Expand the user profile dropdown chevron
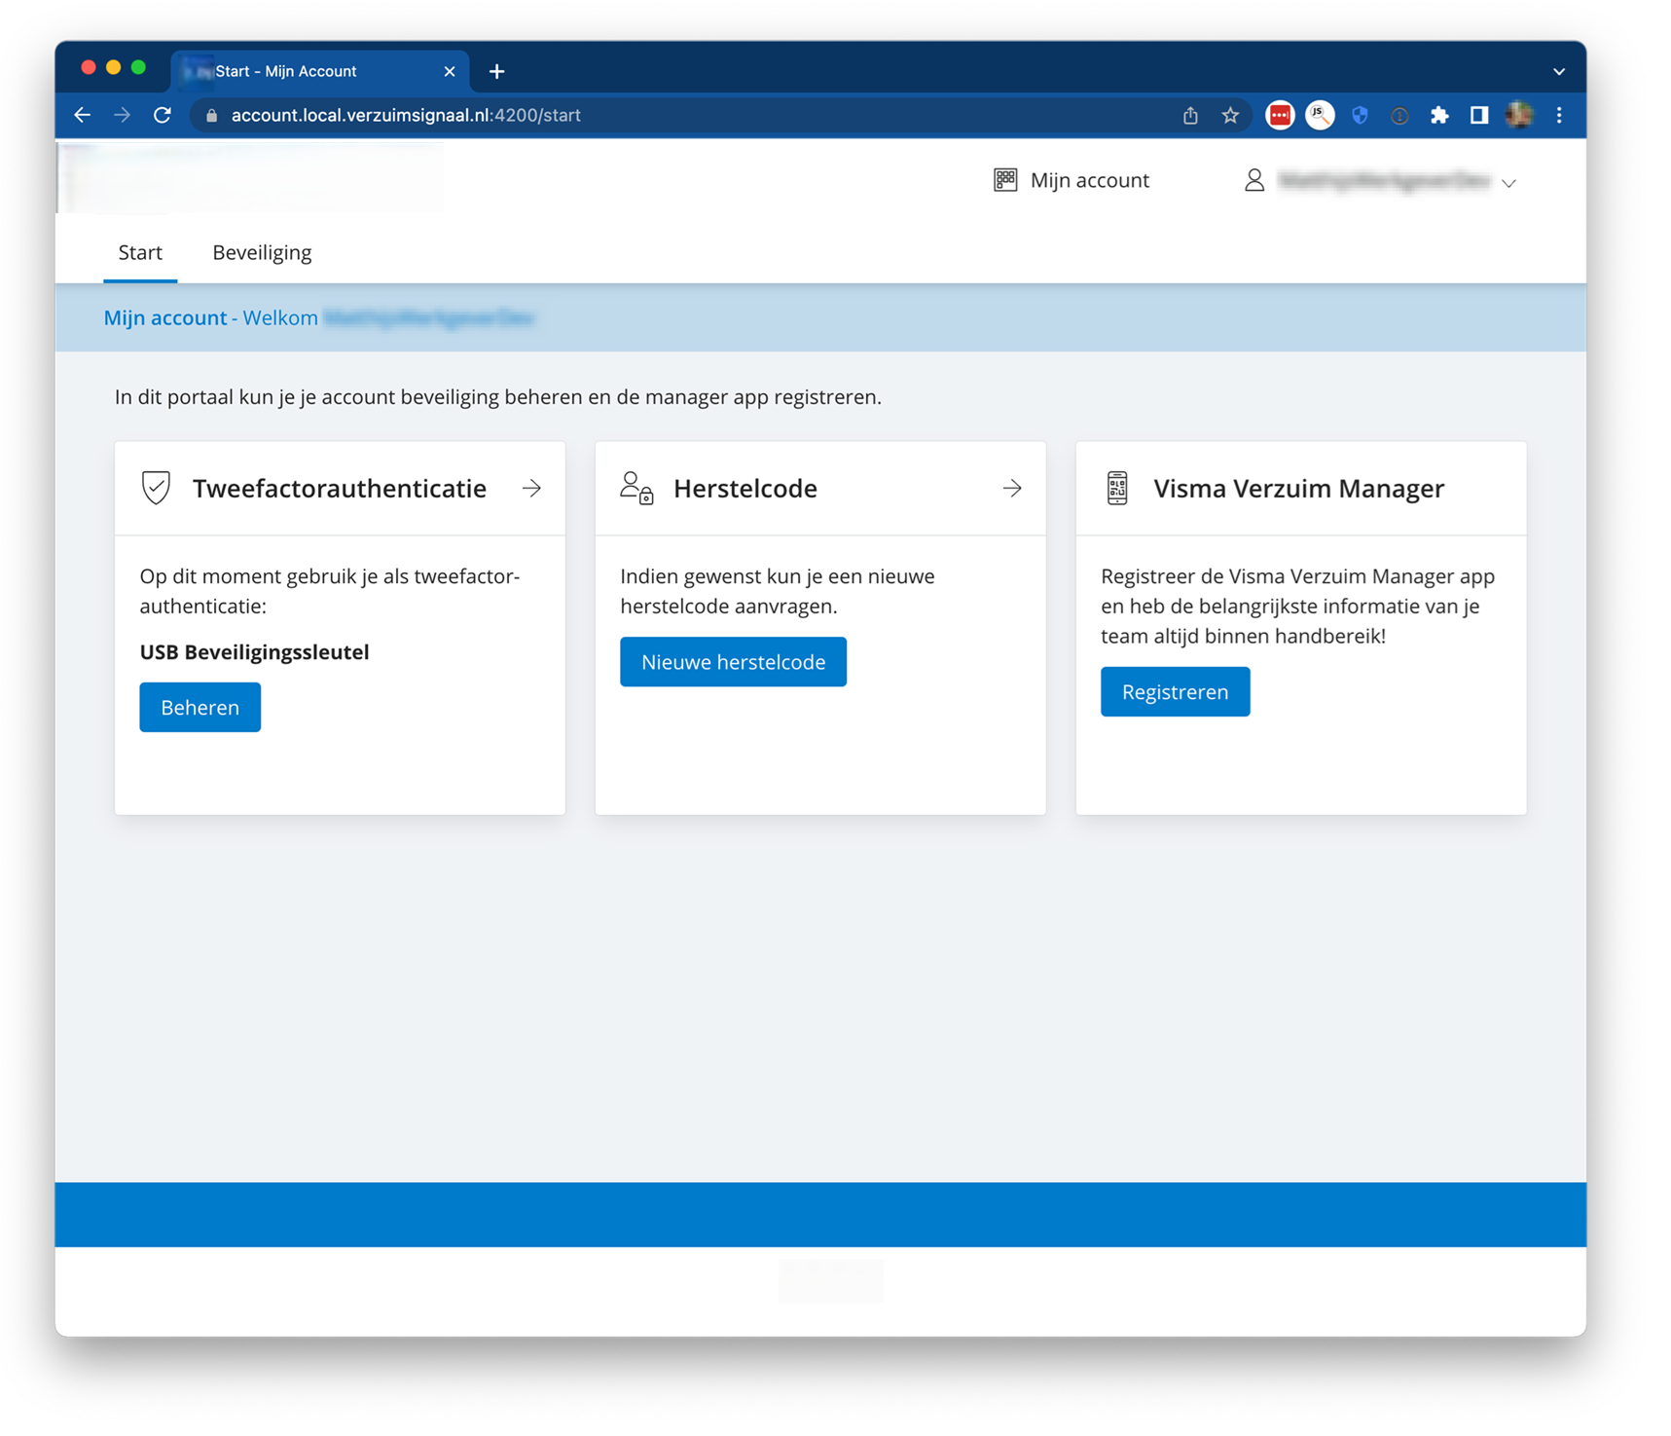The height and width of the screenshot is (1436, 1671). (x=1508, y=183)
